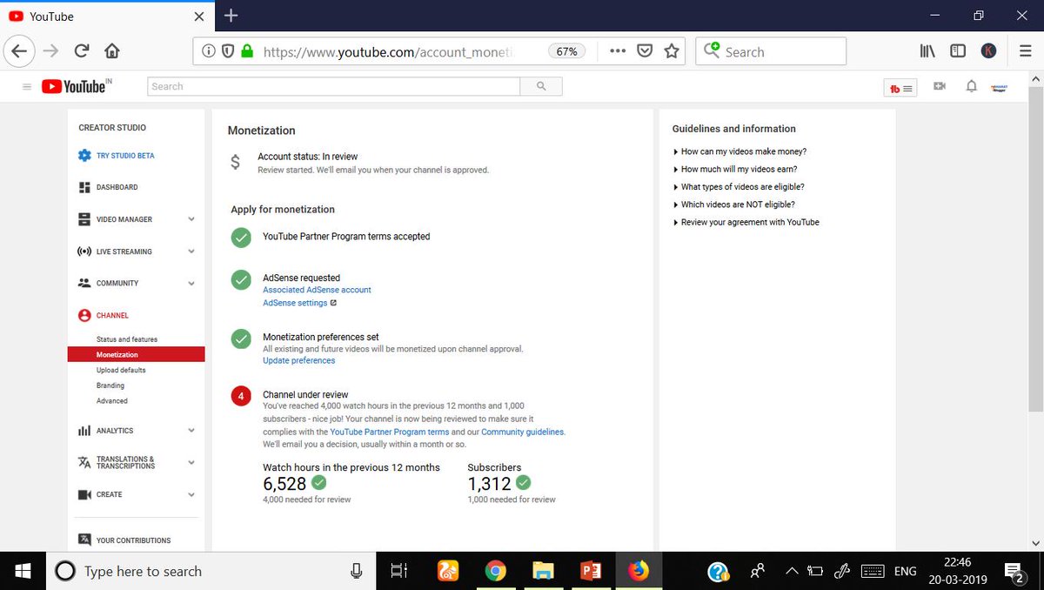Click the browser forward arrow
This screenshot has width=1044, height=590.
pyautogui.click(x=51, y=51)
